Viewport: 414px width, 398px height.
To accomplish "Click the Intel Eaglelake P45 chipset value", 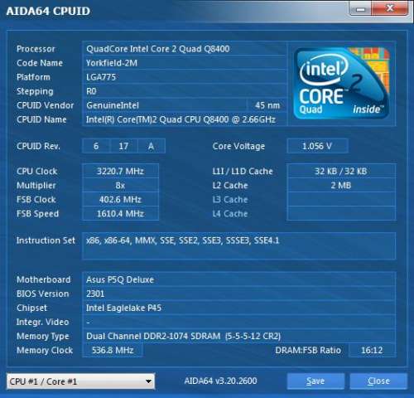I will 123,308.
